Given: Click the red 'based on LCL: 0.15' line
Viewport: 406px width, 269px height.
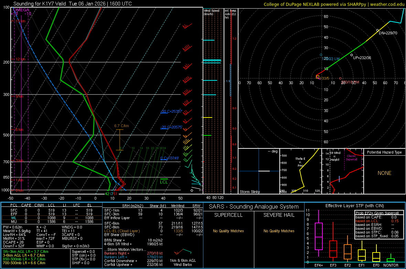Looking at the screenshot, I should [377, 221].
